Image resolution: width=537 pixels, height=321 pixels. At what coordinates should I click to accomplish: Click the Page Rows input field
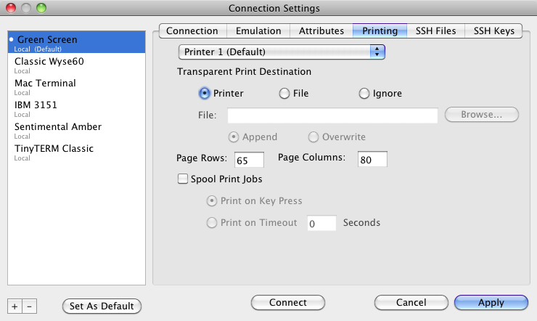coord(249,160)
